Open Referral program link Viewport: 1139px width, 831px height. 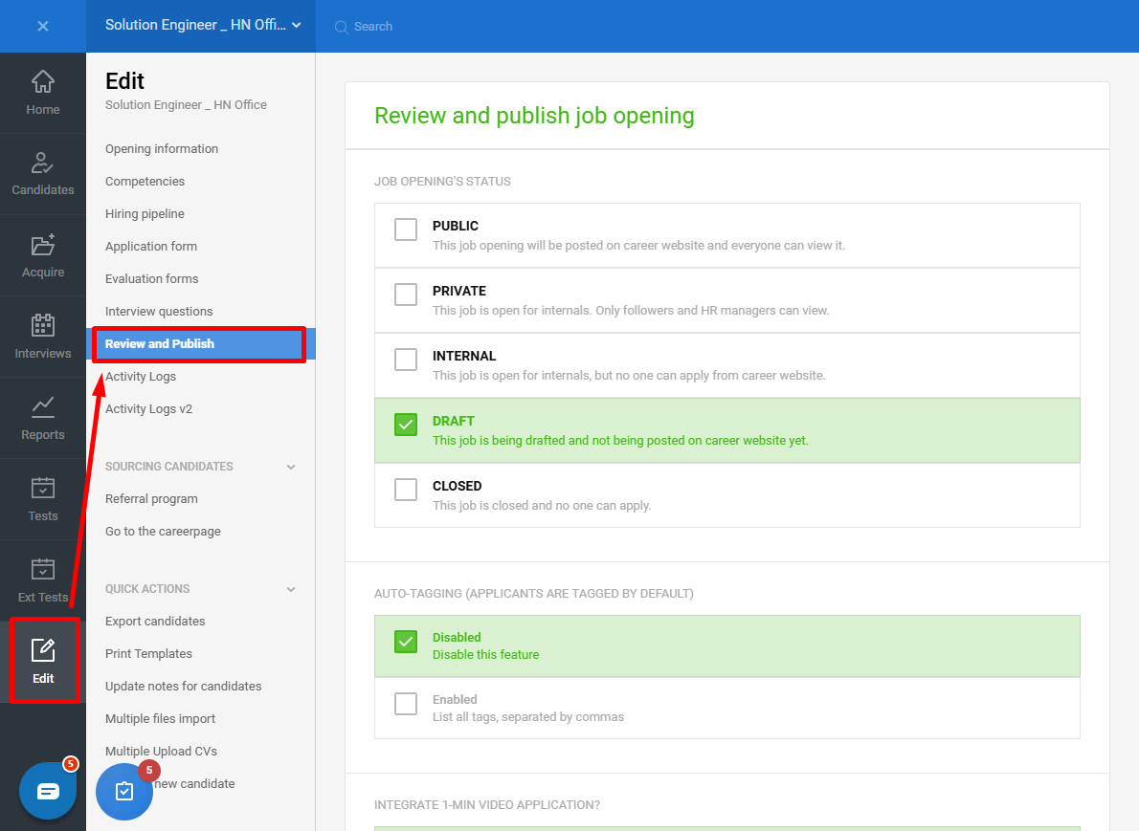151,499
